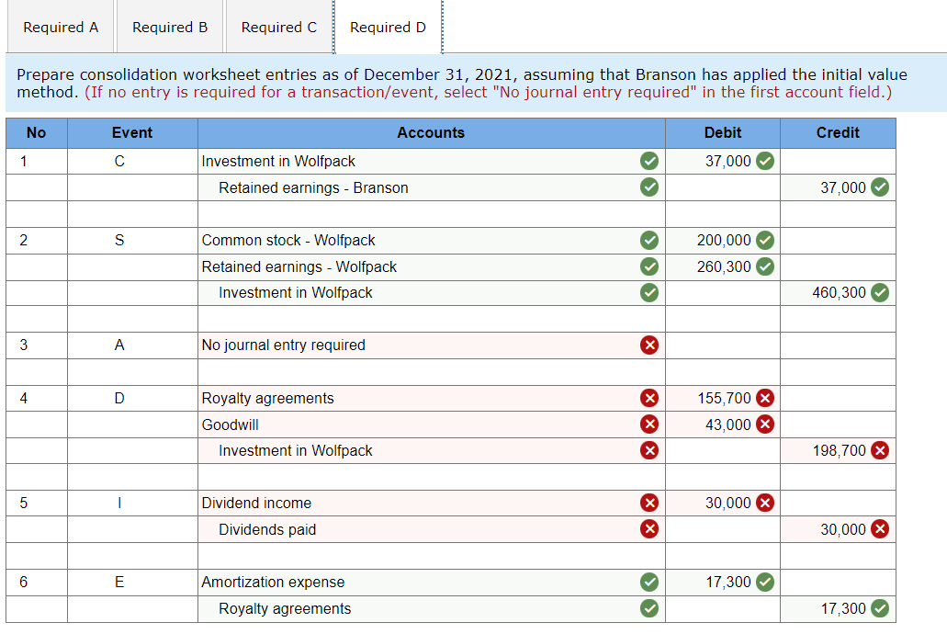Viewport: 947px width, 634px height.
Task: Click green check beside Retained earnings - Wolfpack
Action: [649, 266]
